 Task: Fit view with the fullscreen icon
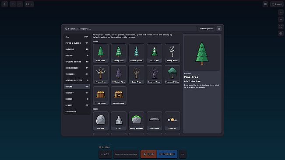(281, 26)
